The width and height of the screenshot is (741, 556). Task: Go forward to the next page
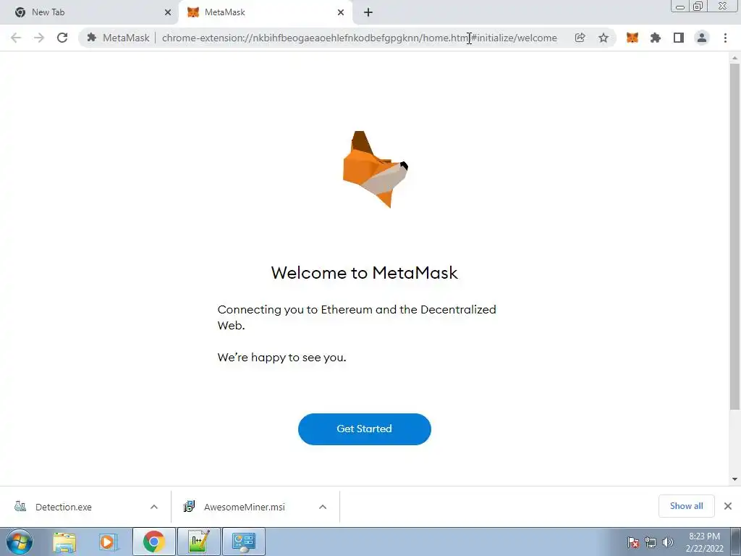click(x=39, y=38)
